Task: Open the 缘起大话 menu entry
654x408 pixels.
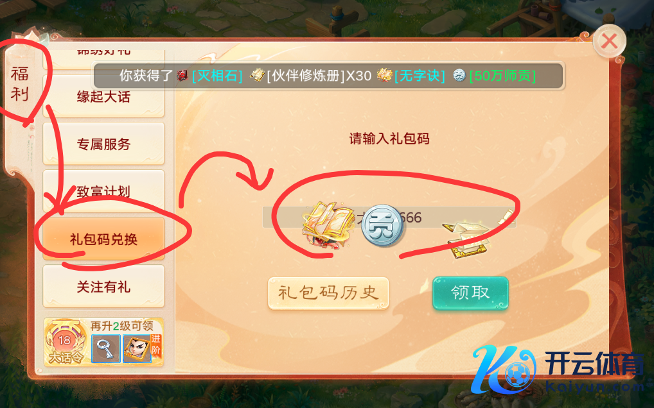Action: tap(103, 97)
